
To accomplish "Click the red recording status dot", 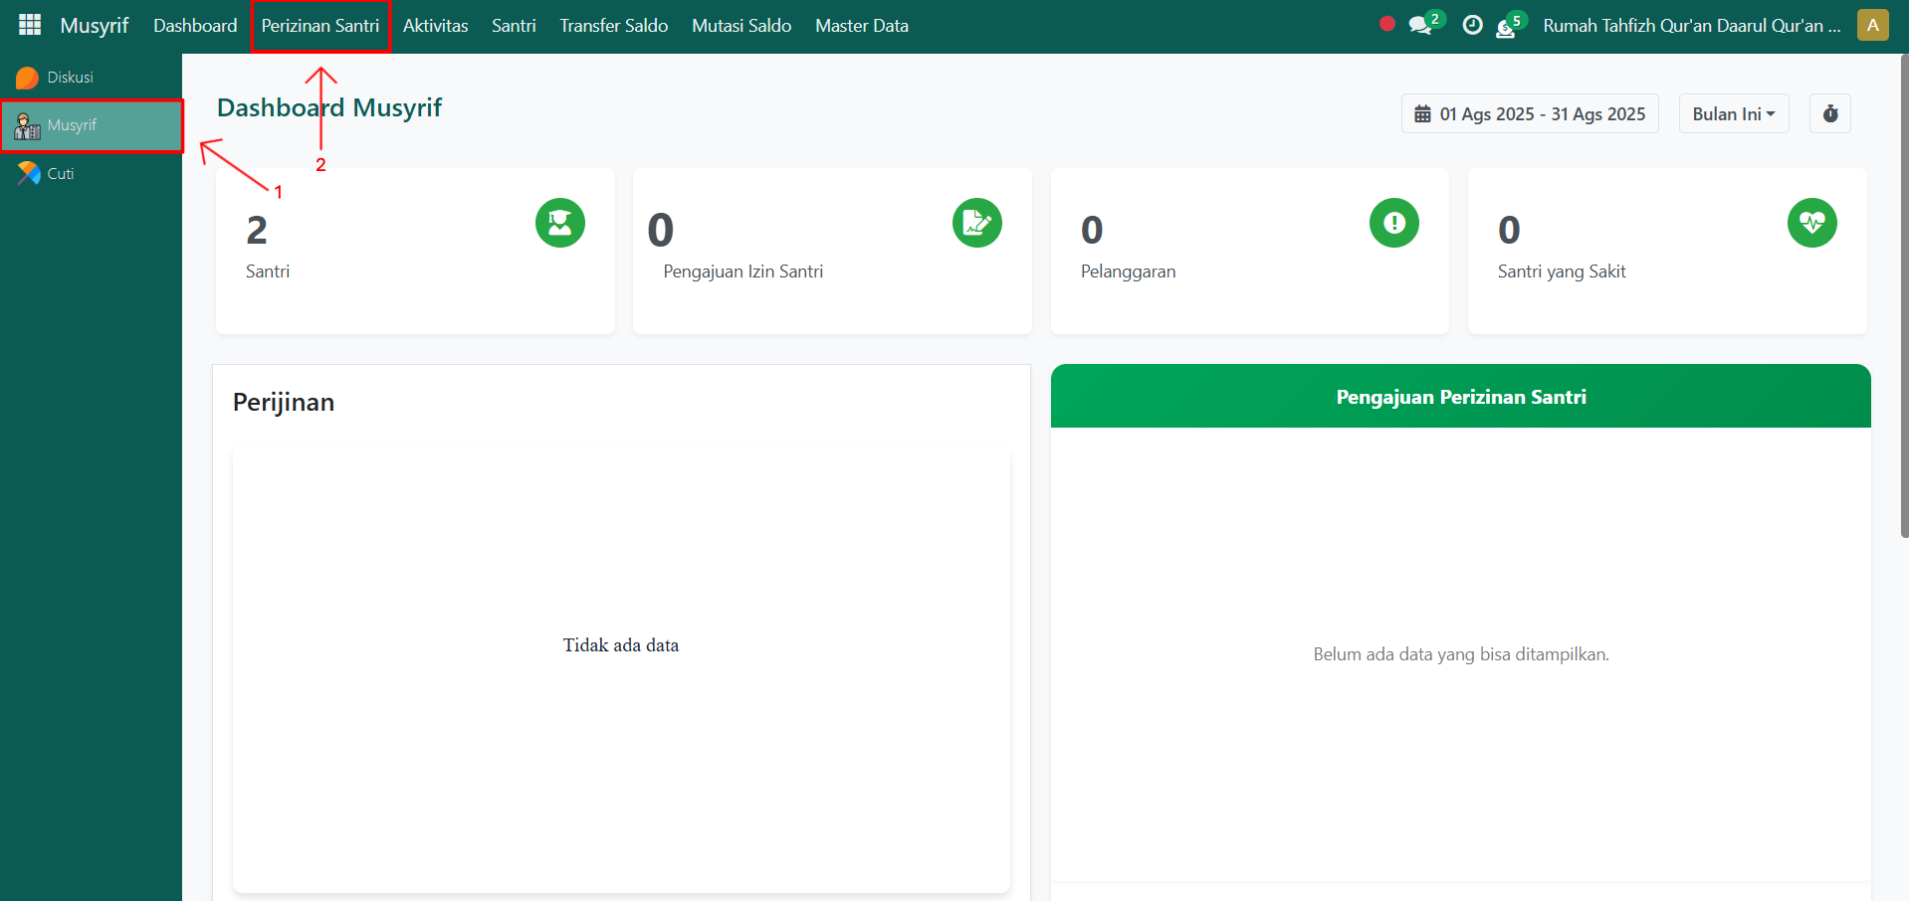I will 1386,24.
